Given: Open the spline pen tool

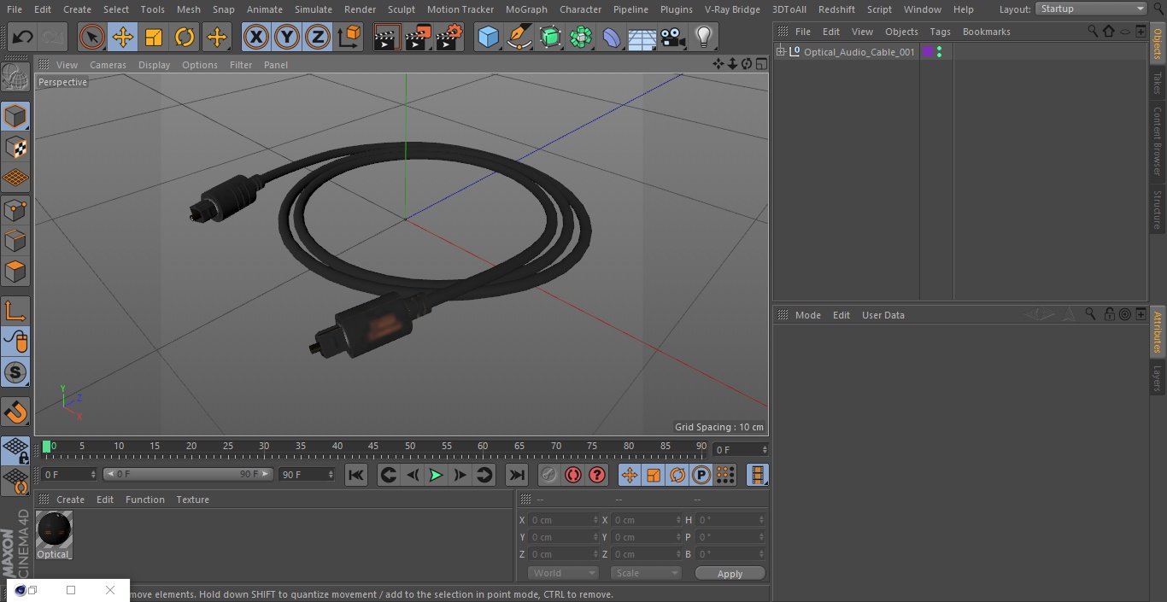Looking at the screenshot, I should [519, 37].
